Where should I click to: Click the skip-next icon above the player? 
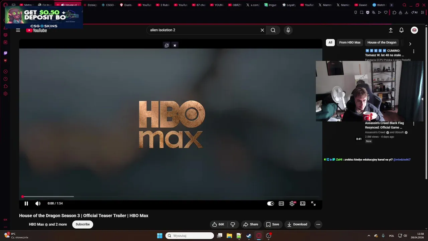tap(175, 46)
